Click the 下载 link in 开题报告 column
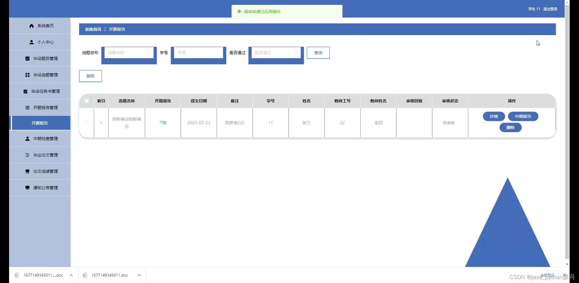 pos(163,123)
